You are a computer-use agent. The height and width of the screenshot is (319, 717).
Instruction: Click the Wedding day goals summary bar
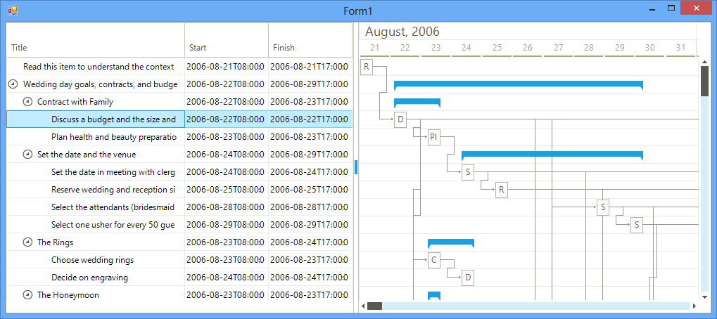coord(519,85)
